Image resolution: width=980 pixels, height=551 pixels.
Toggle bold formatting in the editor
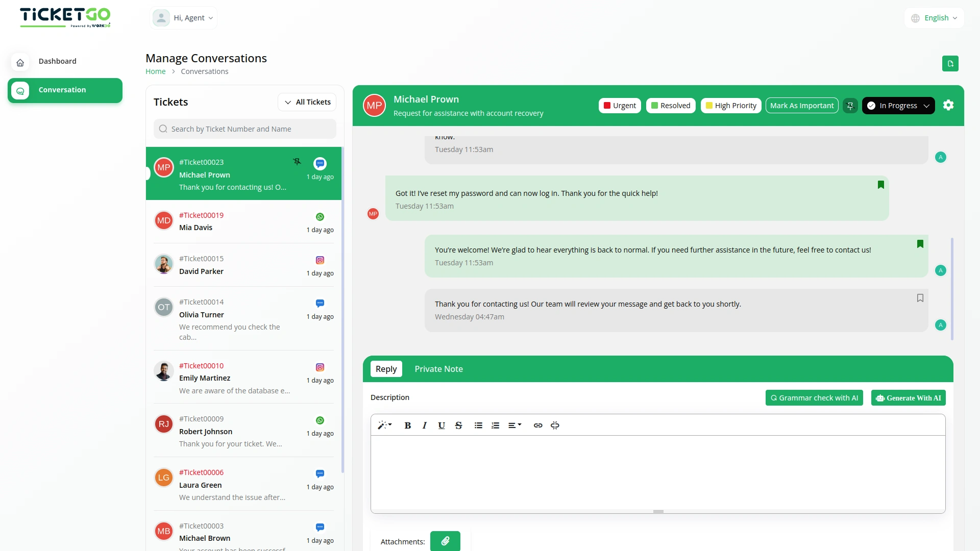407,425
